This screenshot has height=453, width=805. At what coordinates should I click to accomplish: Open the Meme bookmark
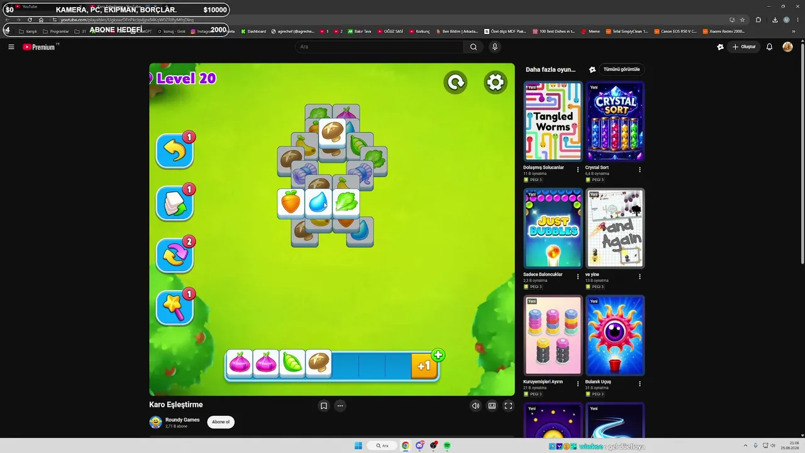coord(591,31)
